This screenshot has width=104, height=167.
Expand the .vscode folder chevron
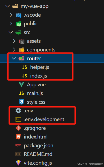pos(11,15)
